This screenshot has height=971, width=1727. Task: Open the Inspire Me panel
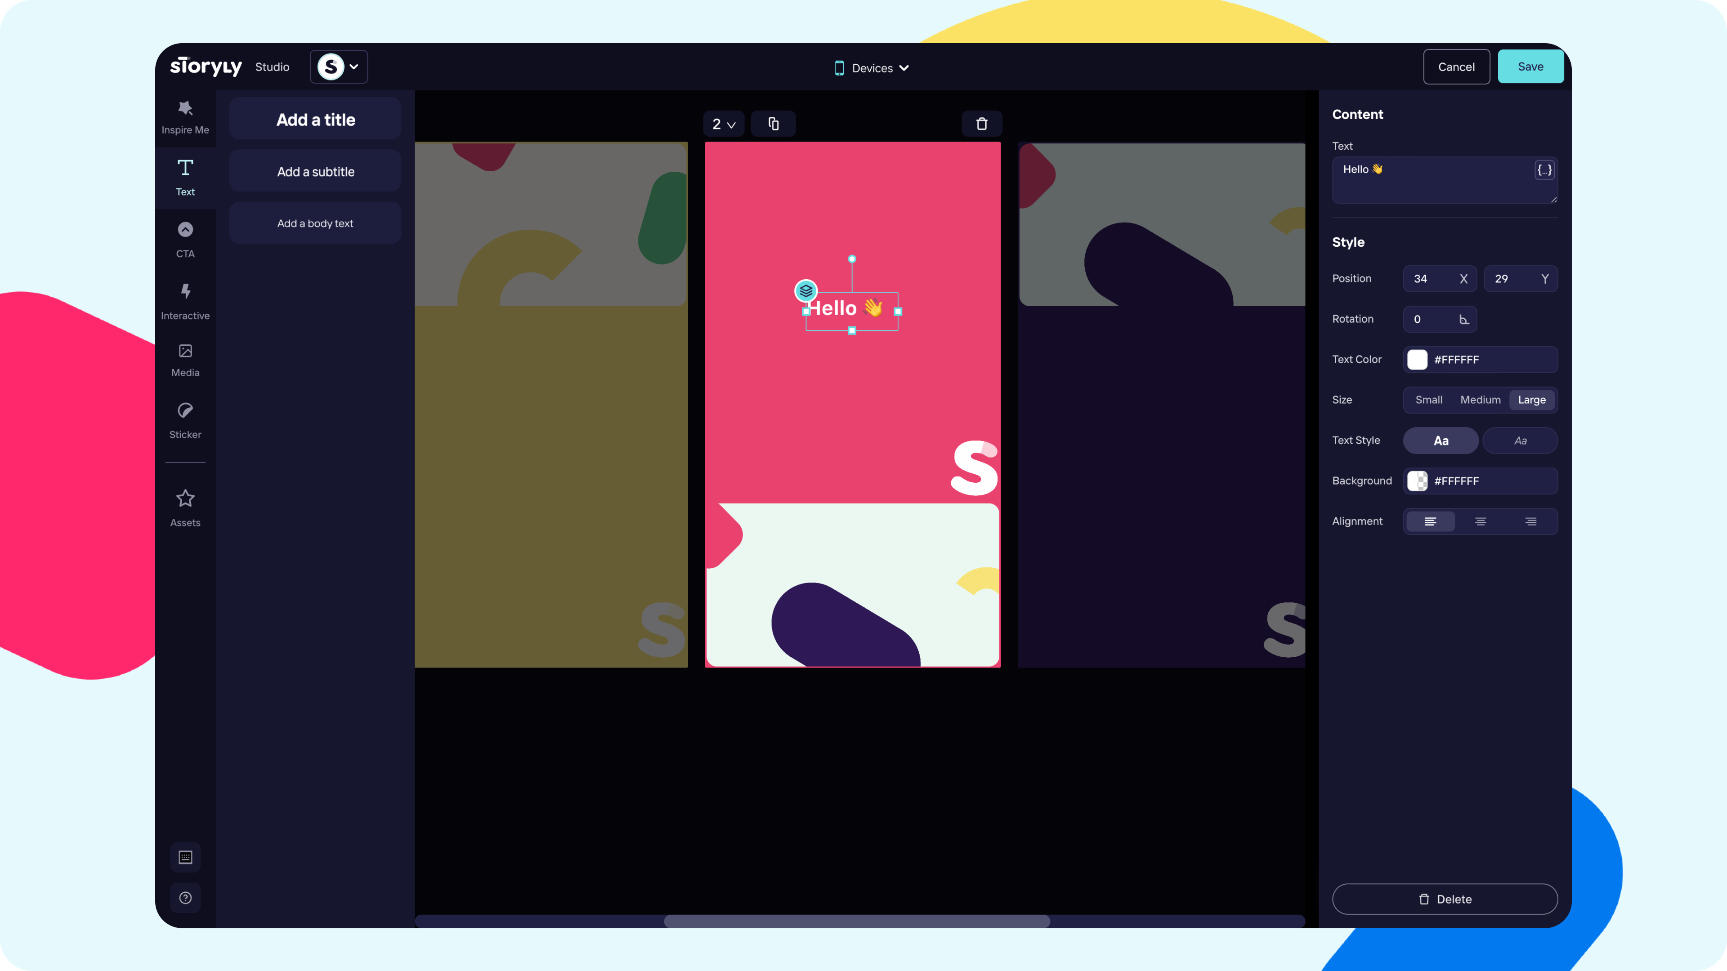click(185, 116)
